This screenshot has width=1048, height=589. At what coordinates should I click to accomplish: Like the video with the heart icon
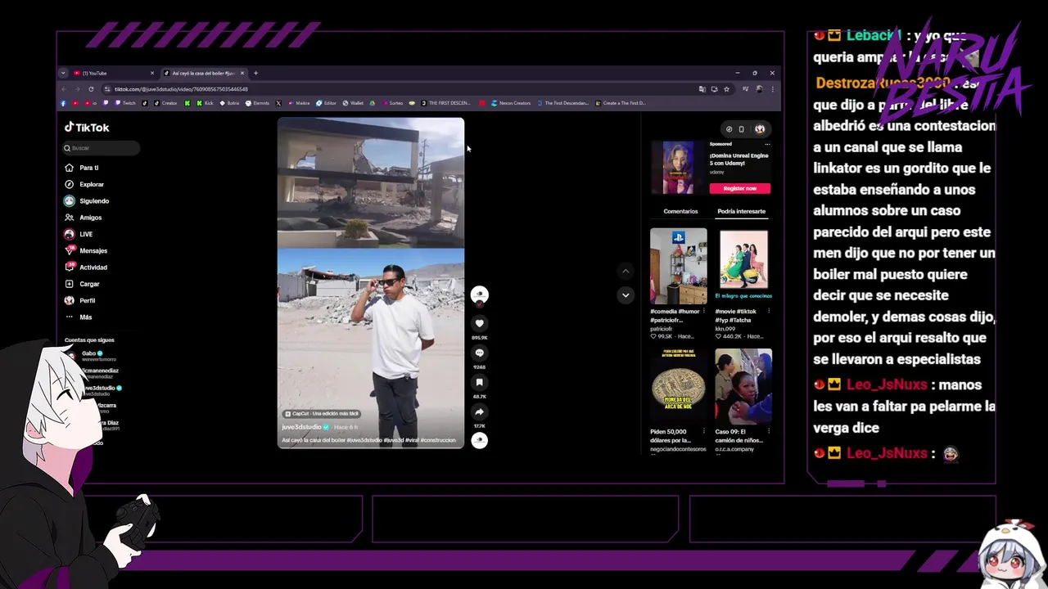[480, 323]
